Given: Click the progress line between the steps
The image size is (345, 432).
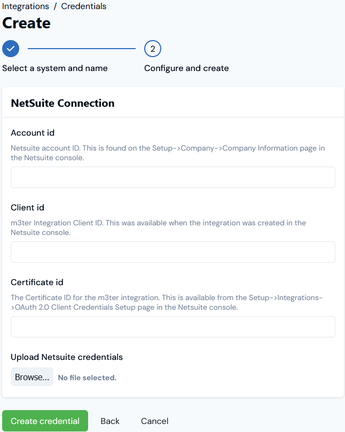Looking at the screenshot, I should (x=82, y=49).
